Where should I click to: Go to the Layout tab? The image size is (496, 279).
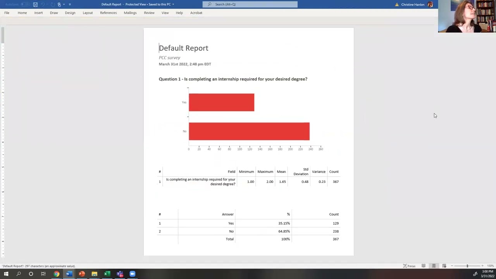(x=88, y=13)
